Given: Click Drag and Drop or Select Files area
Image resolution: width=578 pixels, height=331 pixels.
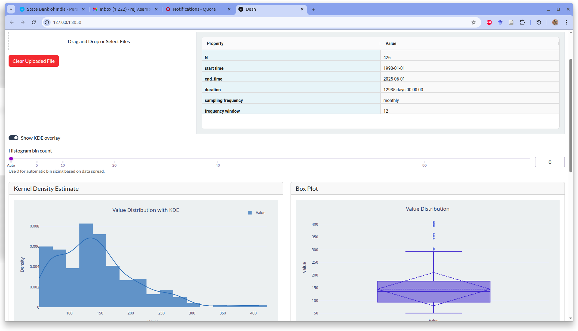Looking at the screenshot, I should coord(99,41).
